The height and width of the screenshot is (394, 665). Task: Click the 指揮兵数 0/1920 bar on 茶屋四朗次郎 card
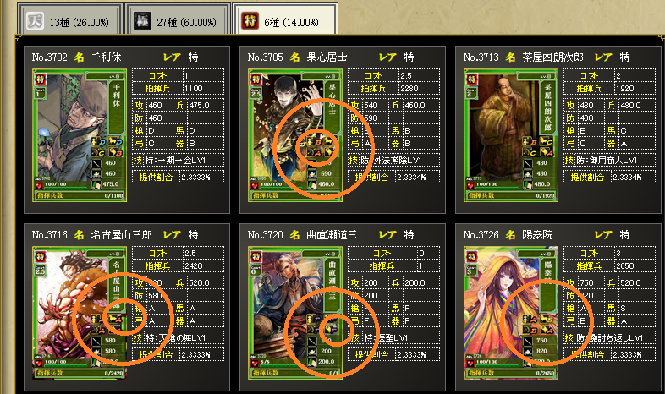pyautogui.click(x=512, y=195)
